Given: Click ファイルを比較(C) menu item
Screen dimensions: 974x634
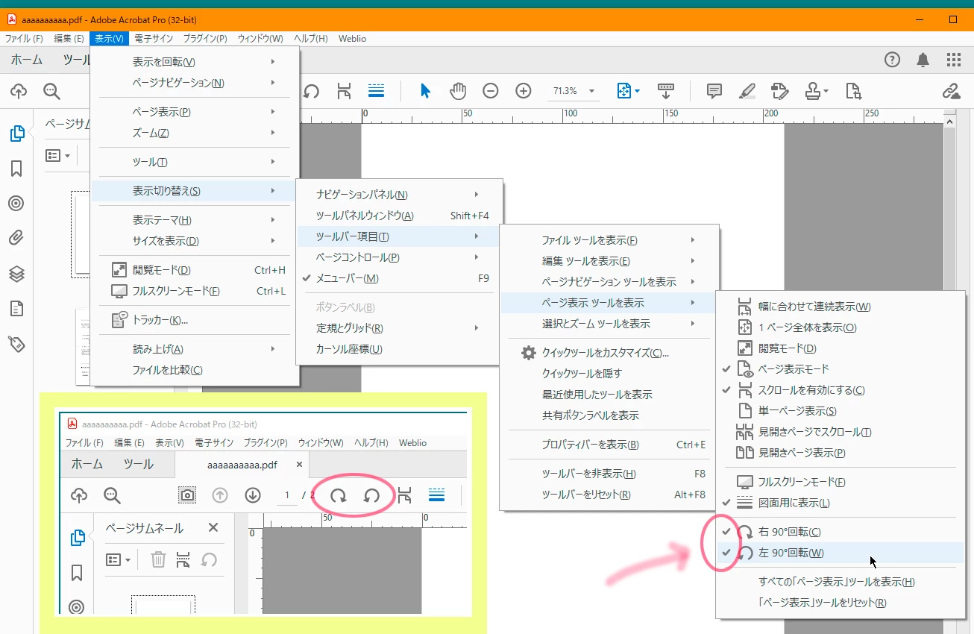Looking at the screenshot, I should coord(195,370).
